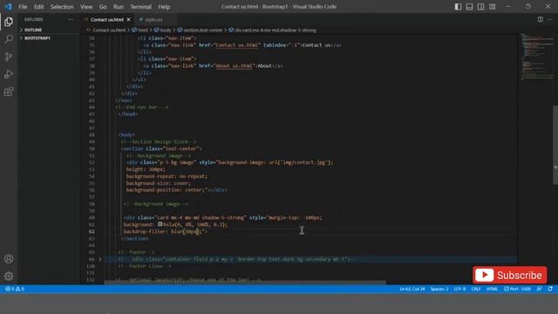Image resolution: width=558 pixels, height=314 pixels.
Task: Follow the Contact us.html href link
Action: (x=236, y=45)
